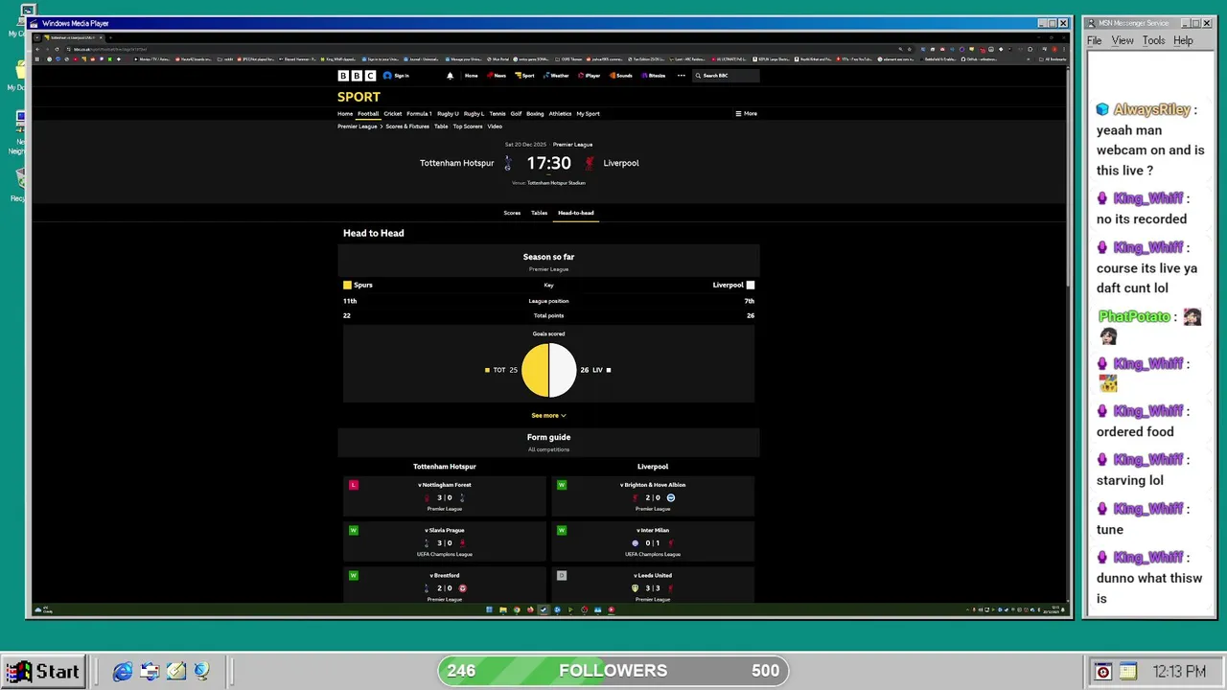Go to BBC Home in top bar

(x=471, y=76)
